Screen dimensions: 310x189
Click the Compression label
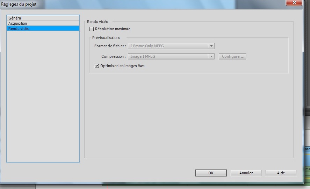114,56
